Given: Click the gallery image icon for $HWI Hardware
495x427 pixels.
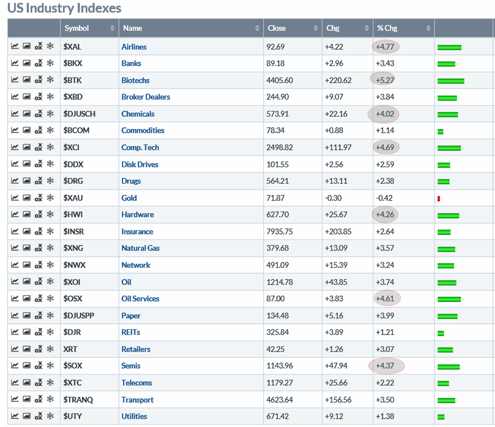Looking at the screenshot, I should tap(27, 215).
